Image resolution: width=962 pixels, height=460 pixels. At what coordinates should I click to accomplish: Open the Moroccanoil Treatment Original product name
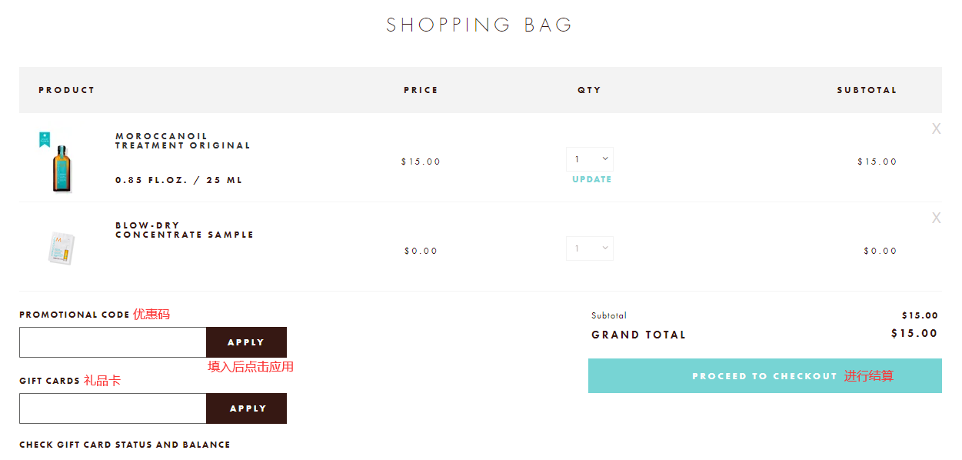[182, 141]
